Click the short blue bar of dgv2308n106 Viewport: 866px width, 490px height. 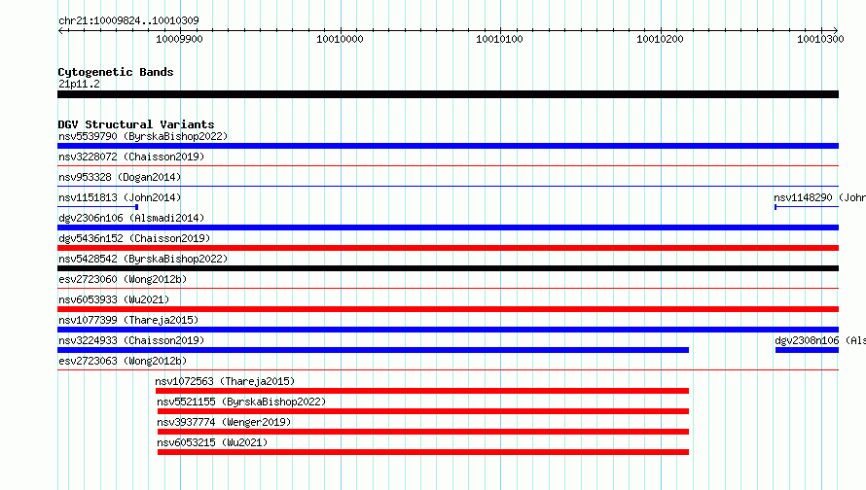807,350
